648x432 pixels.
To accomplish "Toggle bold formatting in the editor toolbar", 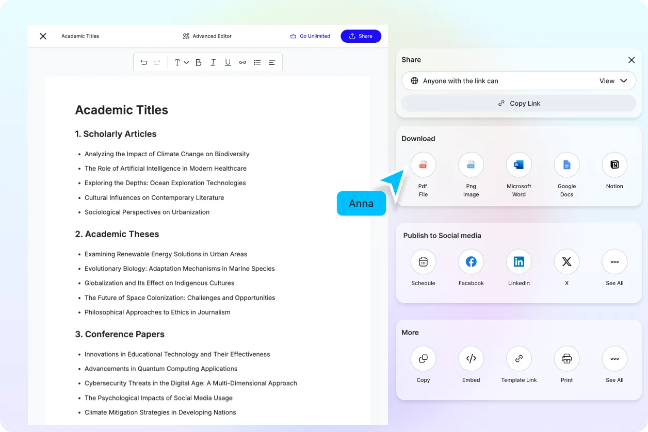I will (x=198, y=62).
